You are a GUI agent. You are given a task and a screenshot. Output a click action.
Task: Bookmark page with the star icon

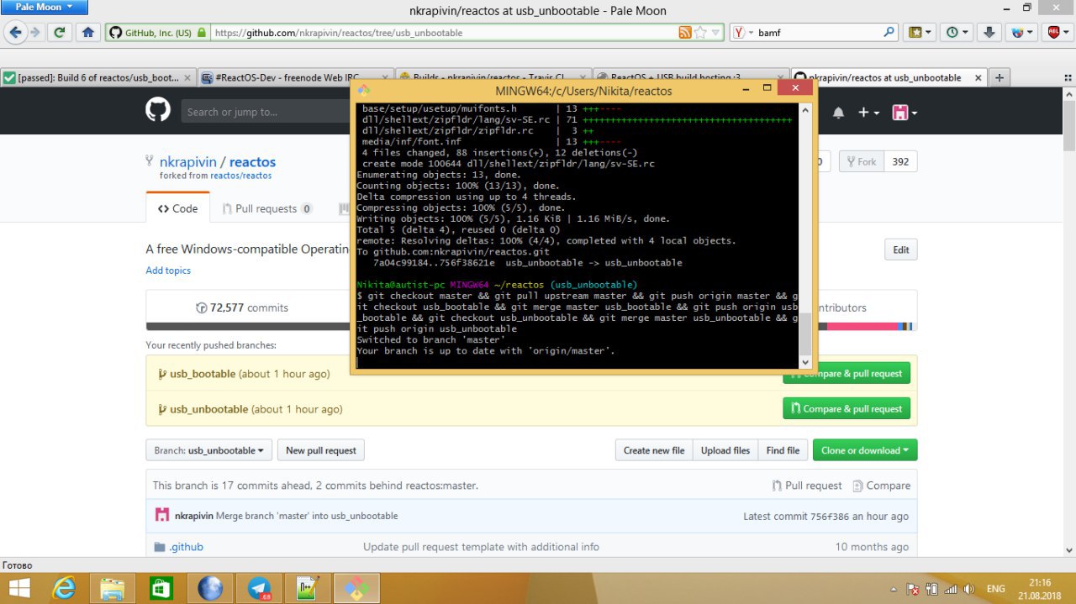click(x=700, y=33)
